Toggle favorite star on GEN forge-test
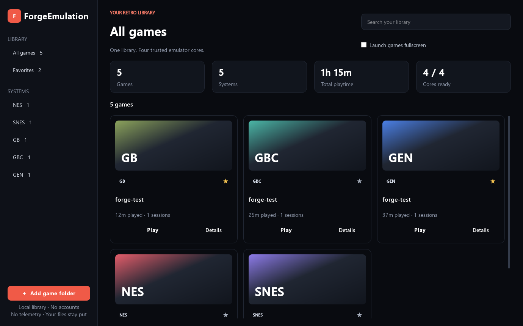The width and height of the screenshot is (523, 326). click(493, 181)
